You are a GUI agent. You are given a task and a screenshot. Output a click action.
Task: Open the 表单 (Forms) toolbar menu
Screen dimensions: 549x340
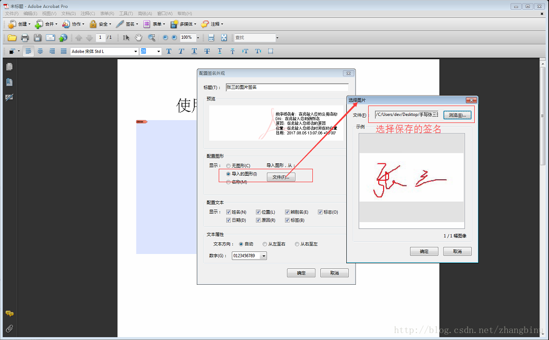pos(154,24)
